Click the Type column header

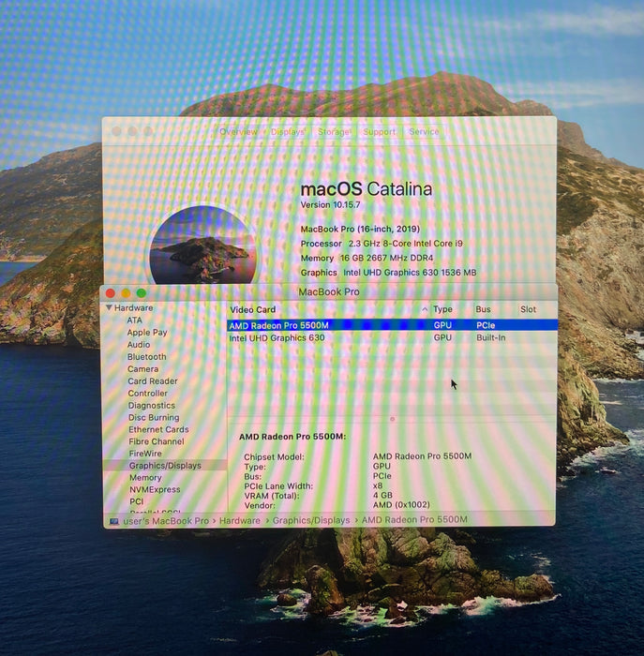pos(442,309)
